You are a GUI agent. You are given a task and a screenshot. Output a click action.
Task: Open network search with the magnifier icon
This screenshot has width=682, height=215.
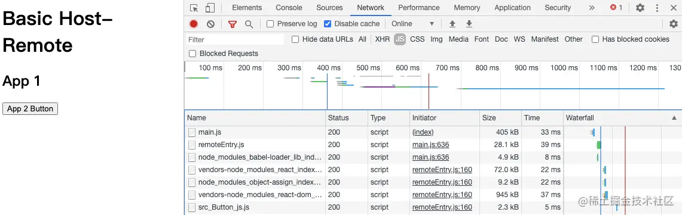[249, 24]
